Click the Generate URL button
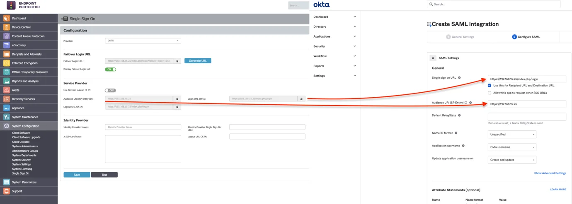Screen dimensions: 572x204 click(x=198, y=61)
